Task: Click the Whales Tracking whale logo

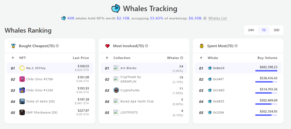Action: (116, 9)
